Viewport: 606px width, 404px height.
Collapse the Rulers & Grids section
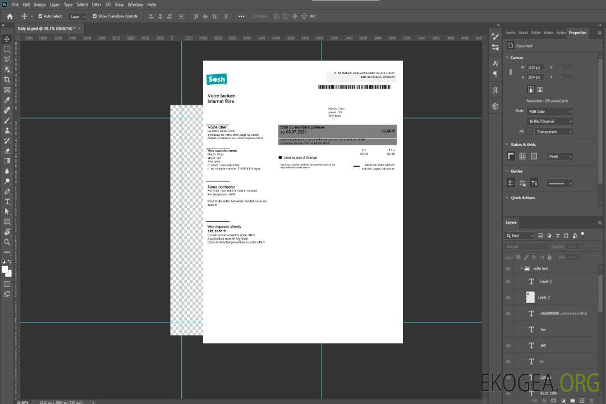coord(507,144)
